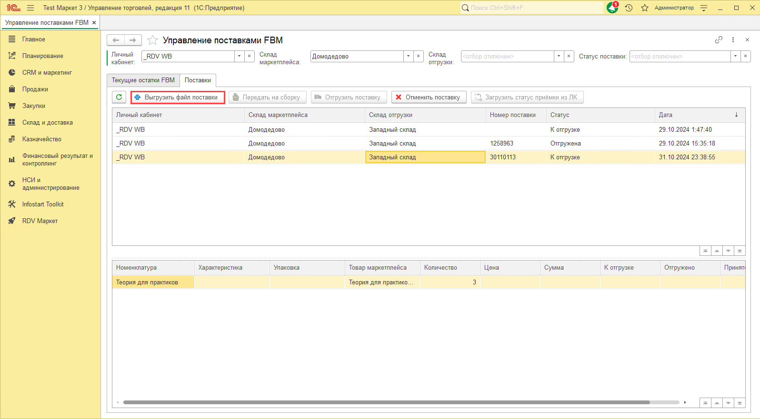Open RDV Маркет section
The image size is (760, 419).
point(40,221)
